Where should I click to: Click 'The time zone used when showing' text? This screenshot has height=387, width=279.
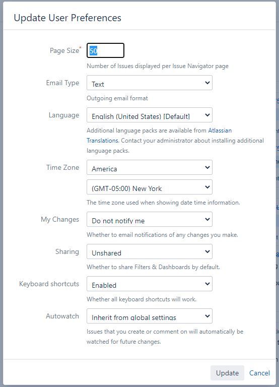(163, 203)
